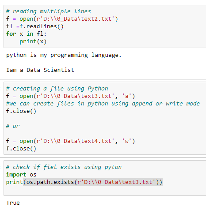This screenshot has width=206, height=210.
Task: Click comment '# check if fiel exists using pyton'
Action: (x=64, y=167)
